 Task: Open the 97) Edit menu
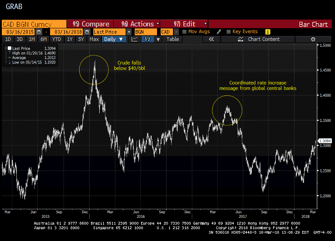pyautogui.click(x=190, y=24)
